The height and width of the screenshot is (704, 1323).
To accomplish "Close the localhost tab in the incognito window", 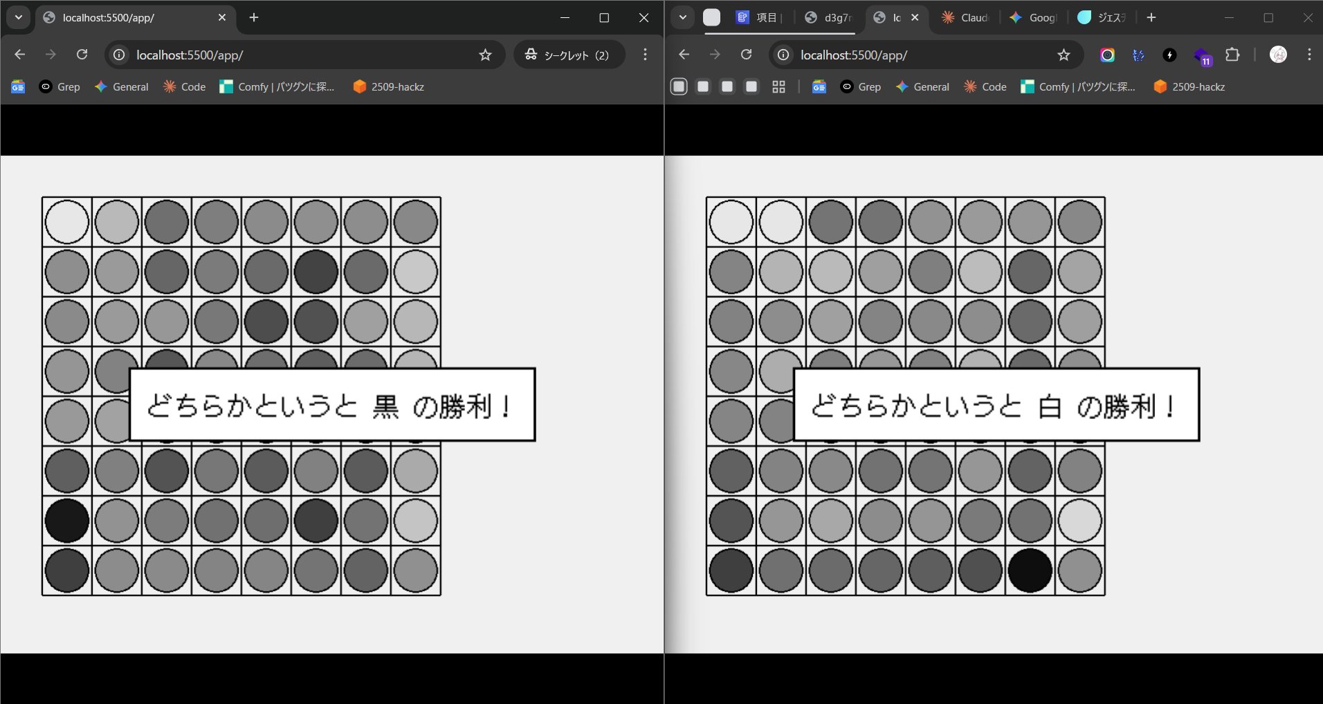I will tap(222, 17).
